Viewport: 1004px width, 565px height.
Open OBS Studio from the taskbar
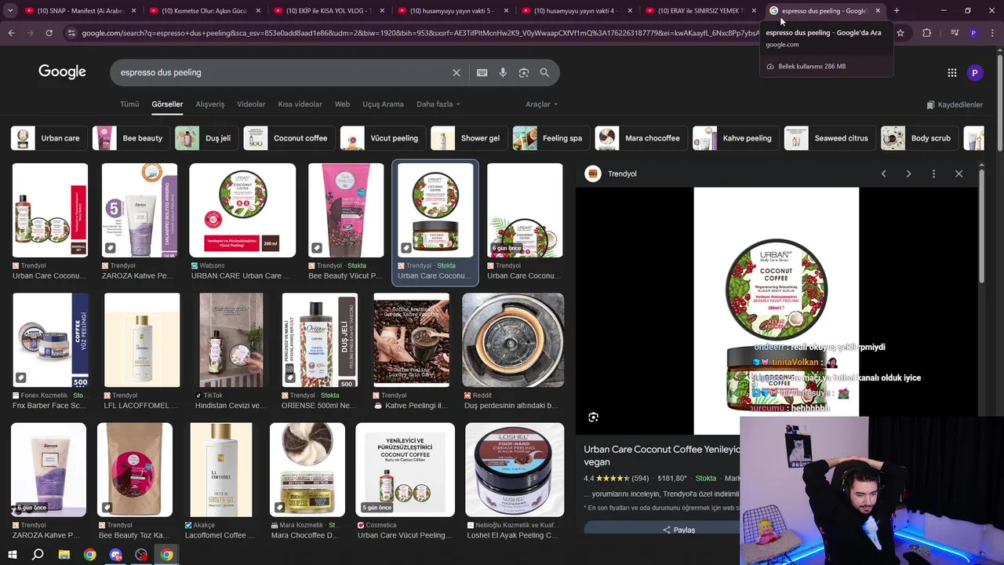[141, 555]
